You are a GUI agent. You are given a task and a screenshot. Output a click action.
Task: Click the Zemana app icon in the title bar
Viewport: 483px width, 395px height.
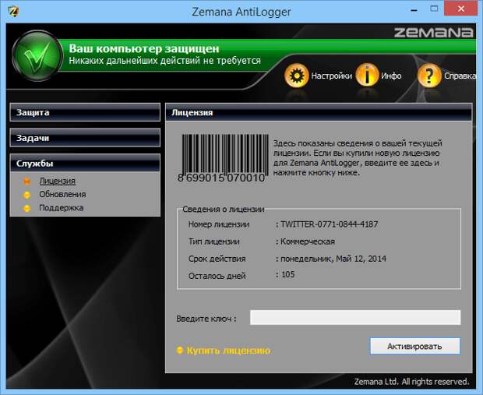(13, 12)
